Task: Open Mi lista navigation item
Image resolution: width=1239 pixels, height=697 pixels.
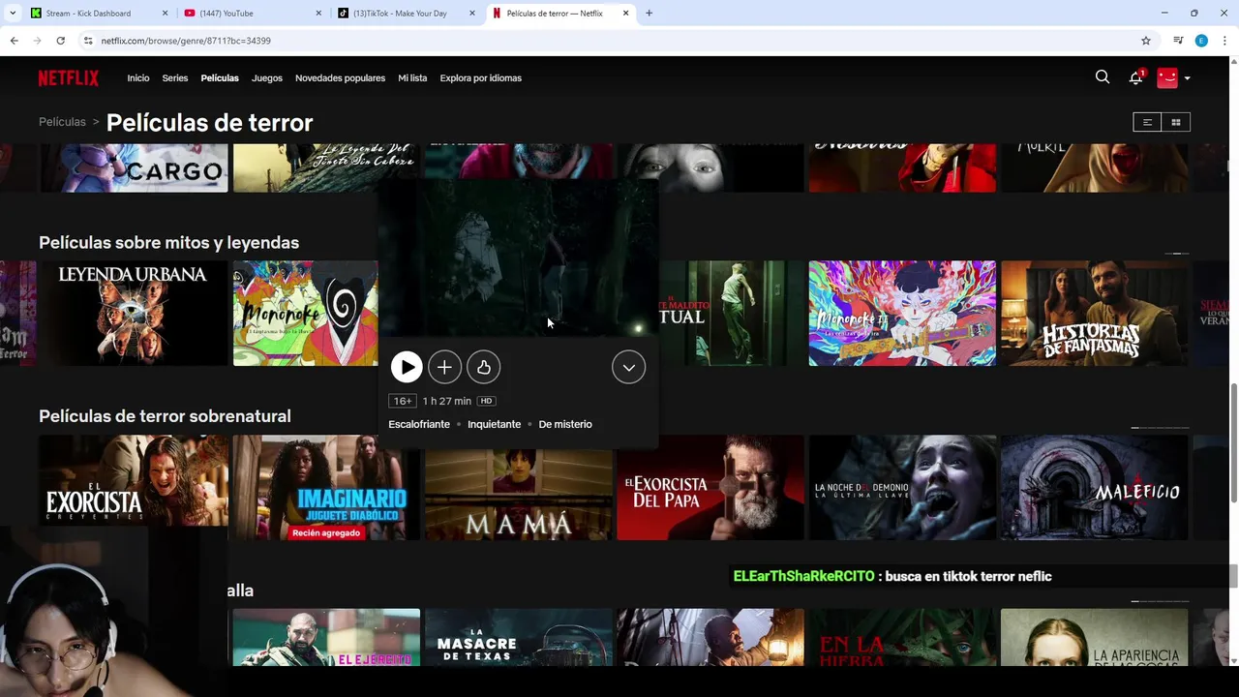Action: tap(412, 78)
